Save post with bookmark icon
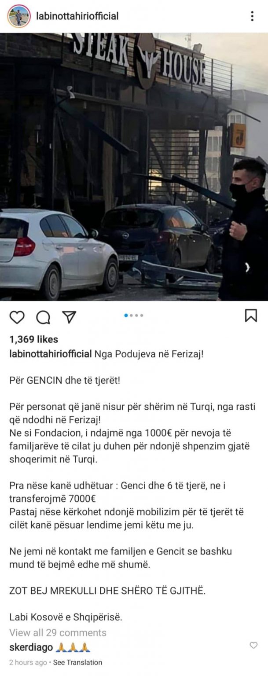268x676 pixels. (251, 316)
